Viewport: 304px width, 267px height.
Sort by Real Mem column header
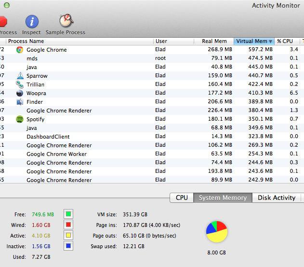214,41
